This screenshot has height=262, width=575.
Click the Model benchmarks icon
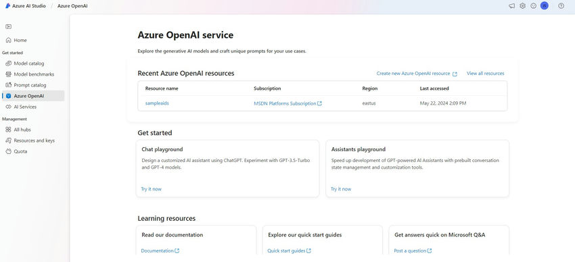coord(8,74)
